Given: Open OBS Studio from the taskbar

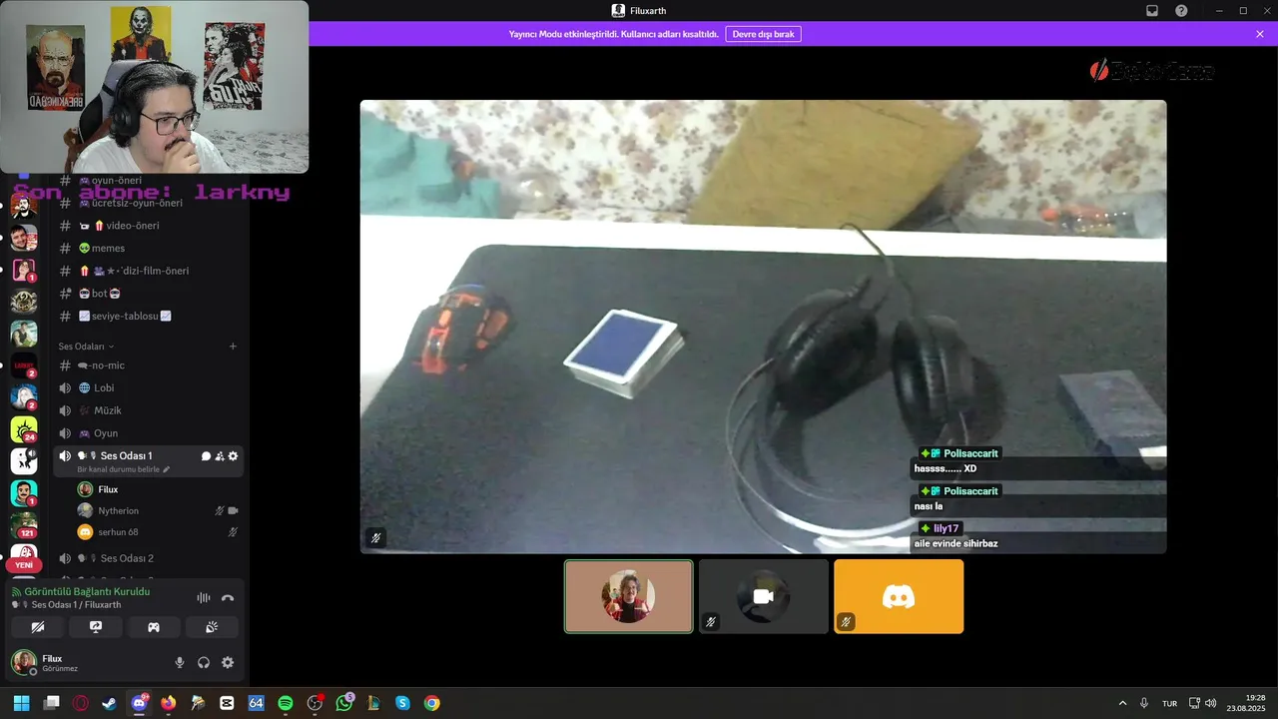Looking at the screenshot, I should [x=315, y=703].
